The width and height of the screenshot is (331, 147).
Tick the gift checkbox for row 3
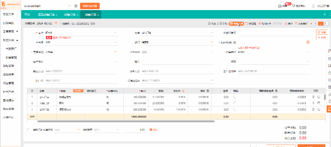tap(235, 109)
